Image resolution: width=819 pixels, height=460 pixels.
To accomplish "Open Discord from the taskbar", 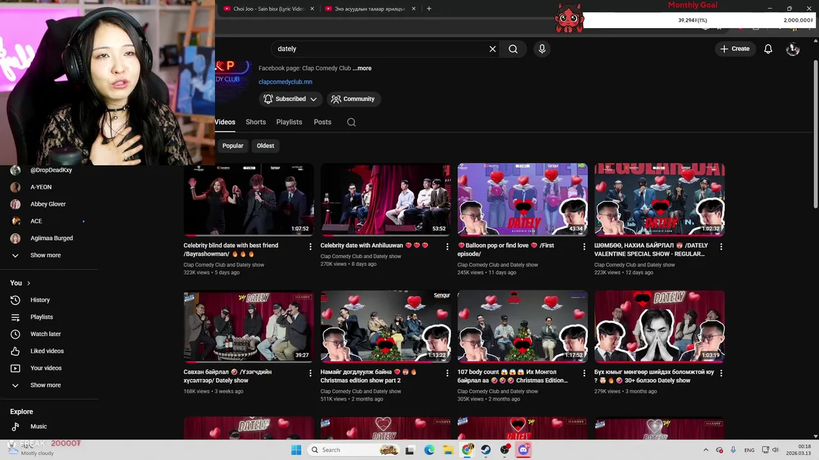I will (524, 450).
